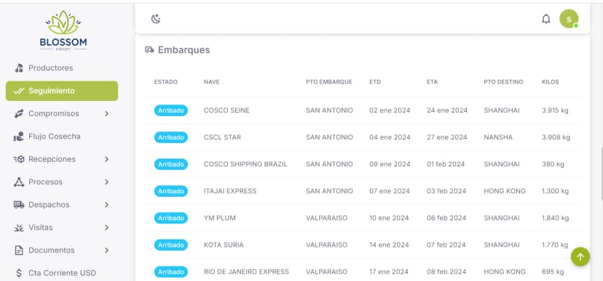Click Arribado badge for YM PLUM
The image size is (603, 281).
tap(171, 218)
